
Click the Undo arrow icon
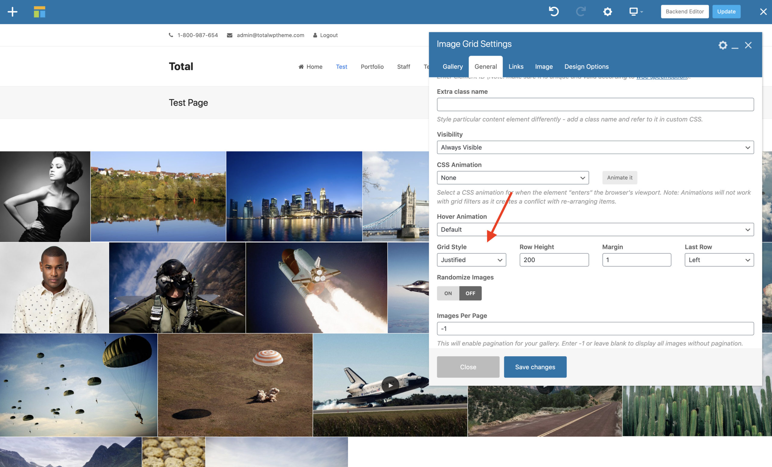tap(554, 11)
